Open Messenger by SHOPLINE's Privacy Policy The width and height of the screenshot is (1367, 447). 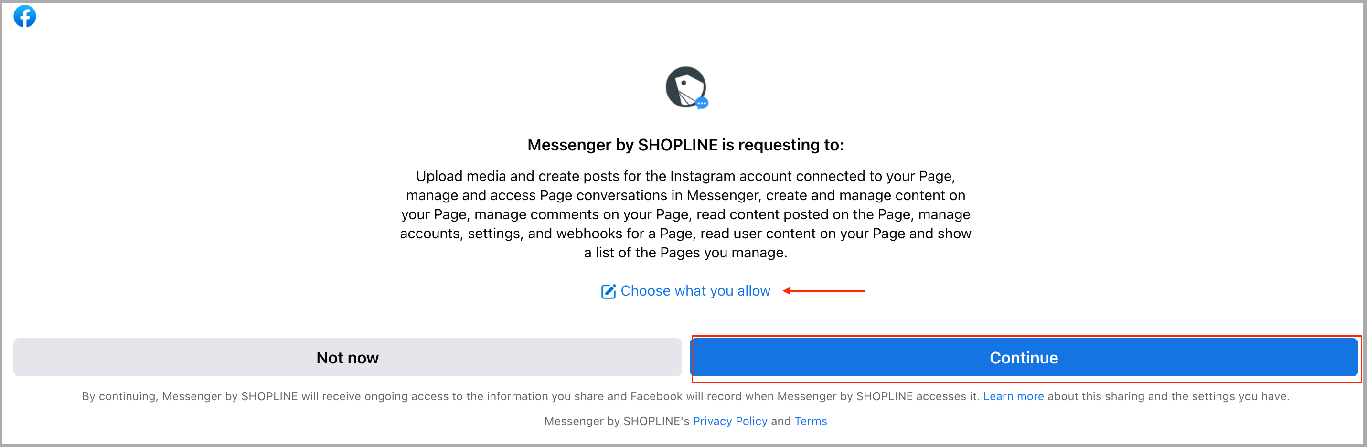730,421
